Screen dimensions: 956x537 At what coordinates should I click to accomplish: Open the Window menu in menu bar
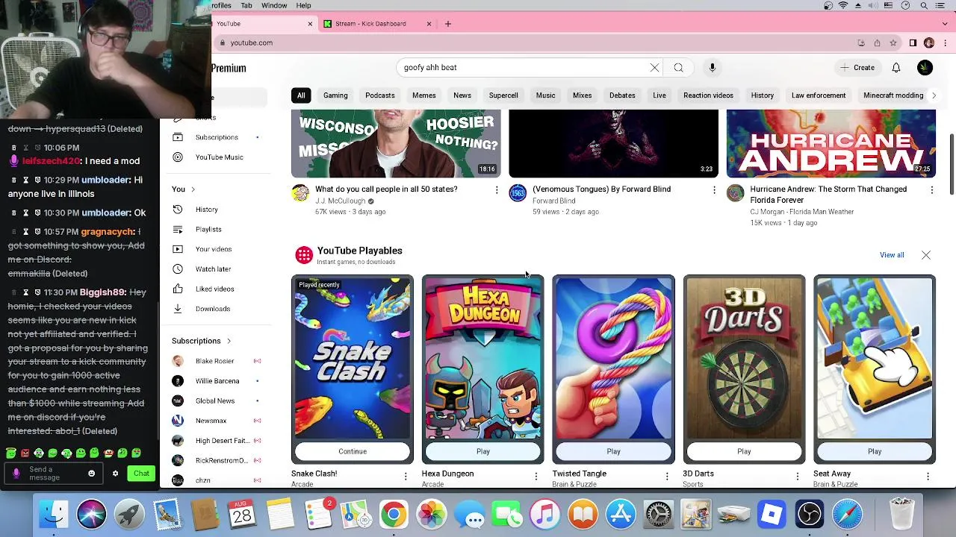(274, 5)
